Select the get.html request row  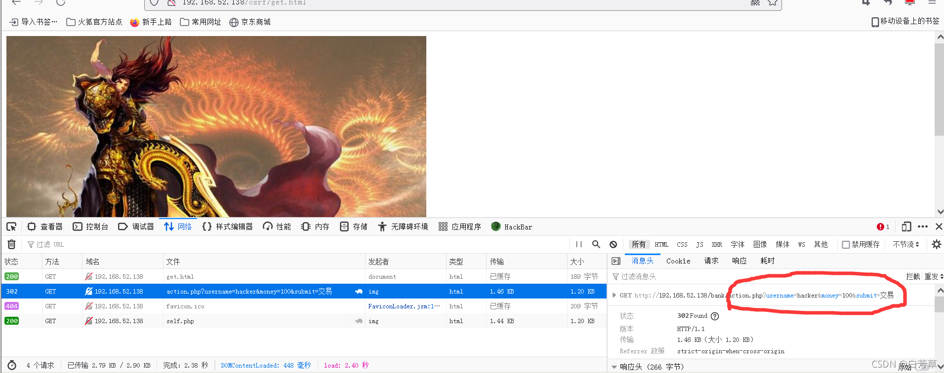coord(304,276)
